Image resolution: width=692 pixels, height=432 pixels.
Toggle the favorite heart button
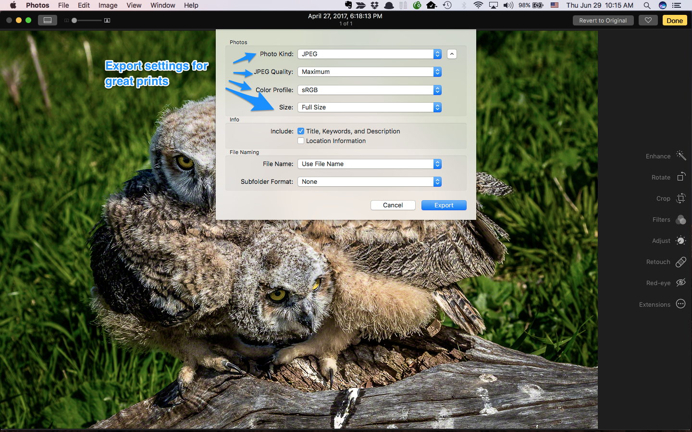[x=648, y=20]
